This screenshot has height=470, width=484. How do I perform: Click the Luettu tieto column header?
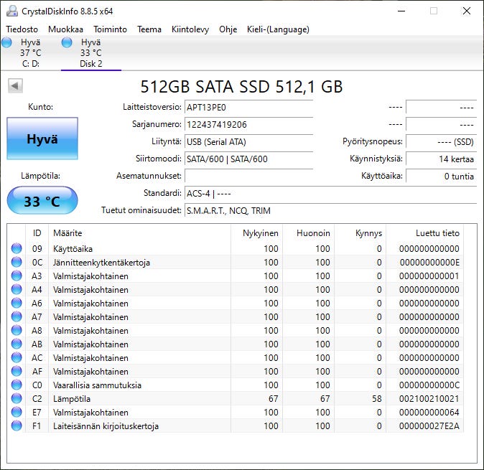coord(437,233)
